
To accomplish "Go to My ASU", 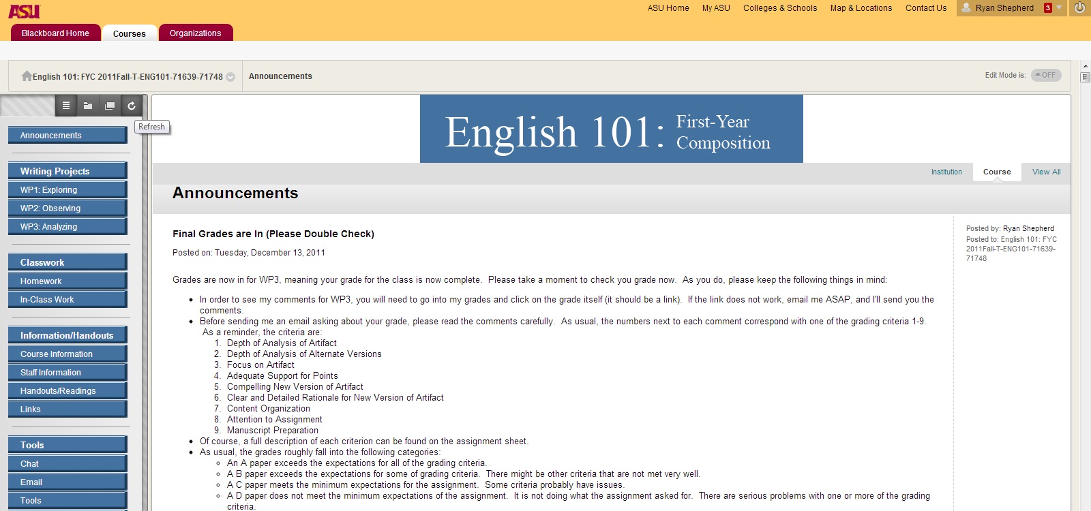I will click(x=716, y=8).
